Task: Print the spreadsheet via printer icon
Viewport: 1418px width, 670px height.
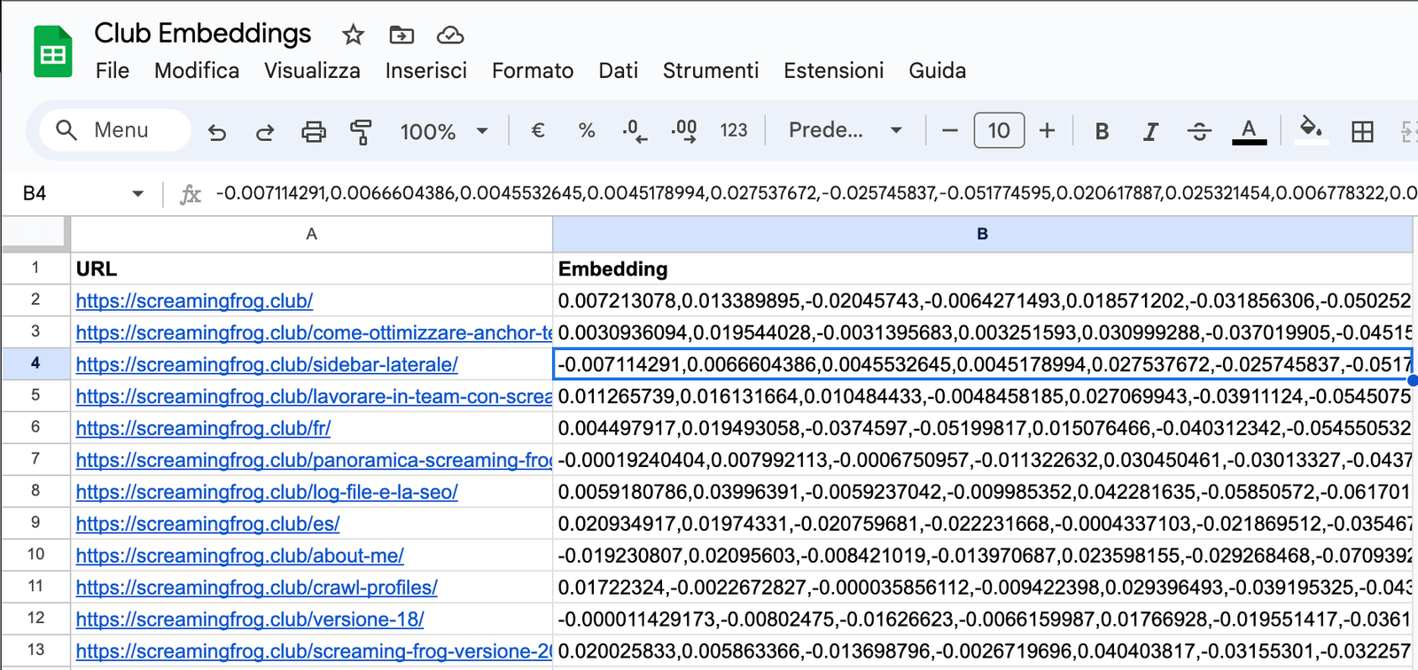Action: pyautogui.click(x=314, y=131)
